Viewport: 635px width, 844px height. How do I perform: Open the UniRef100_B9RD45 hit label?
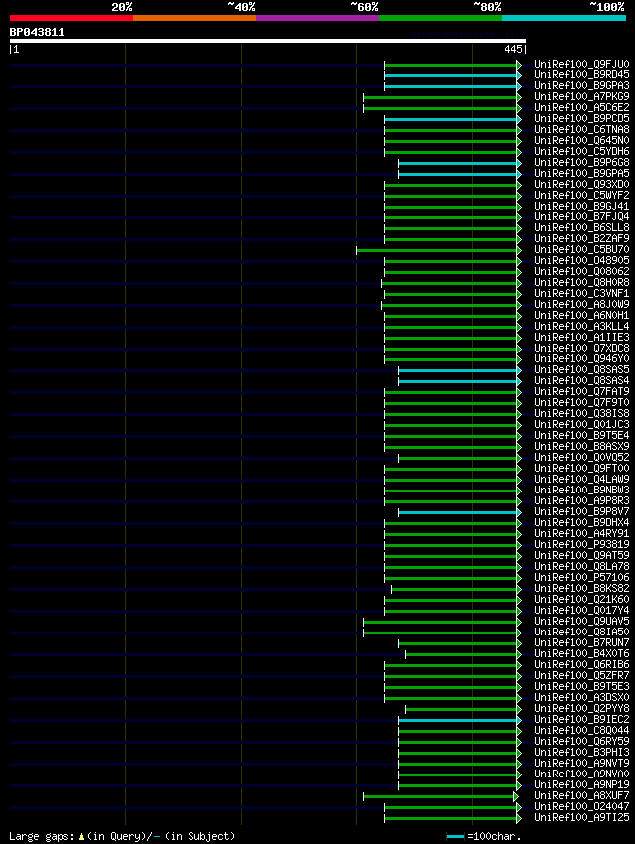(581, 74)
